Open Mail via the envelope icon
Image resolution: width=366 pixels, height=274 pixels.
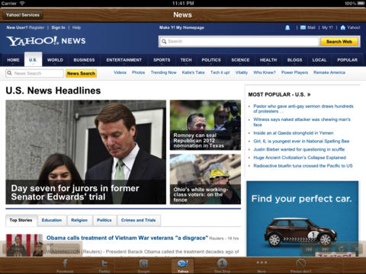[x=303, y=27]
